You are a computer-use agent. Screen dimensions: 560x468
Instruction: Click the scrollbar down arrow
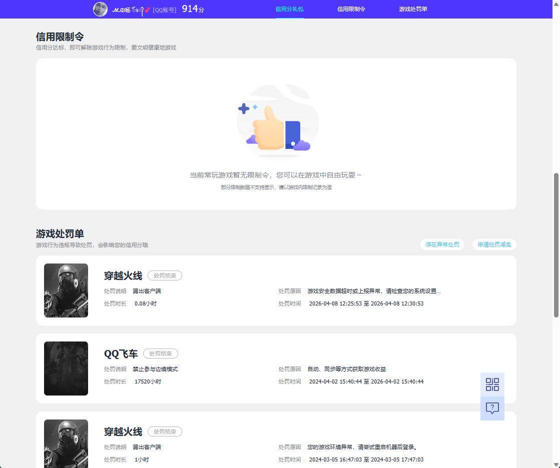click(x=556, y=464)
